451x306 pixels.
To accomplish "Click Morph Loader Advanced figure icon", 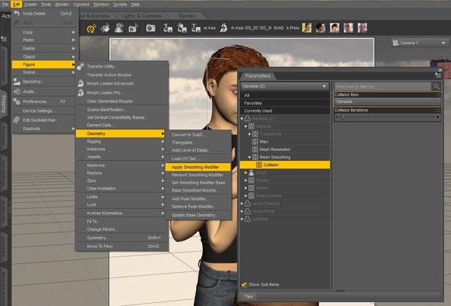I will click(80, 83).
